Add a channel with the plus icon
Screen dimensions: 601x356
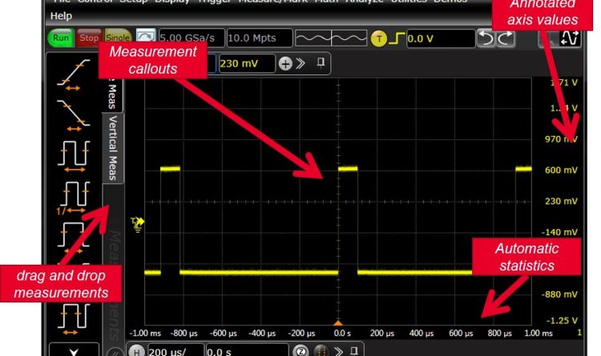click(x=285, y=63)
